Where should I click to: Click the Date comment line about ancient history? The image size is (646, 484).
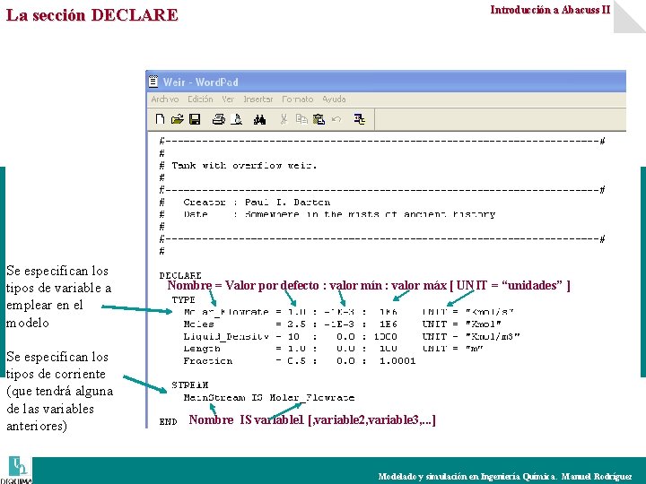pyautogui.click(x=327, y=214)
